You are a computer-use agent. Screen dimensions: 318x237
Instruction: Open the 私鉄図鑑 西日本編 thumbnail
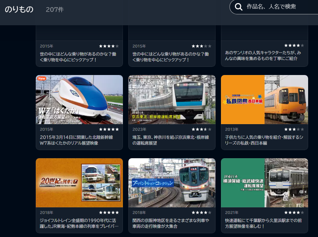pyautogui.click(x=265, y=100)
